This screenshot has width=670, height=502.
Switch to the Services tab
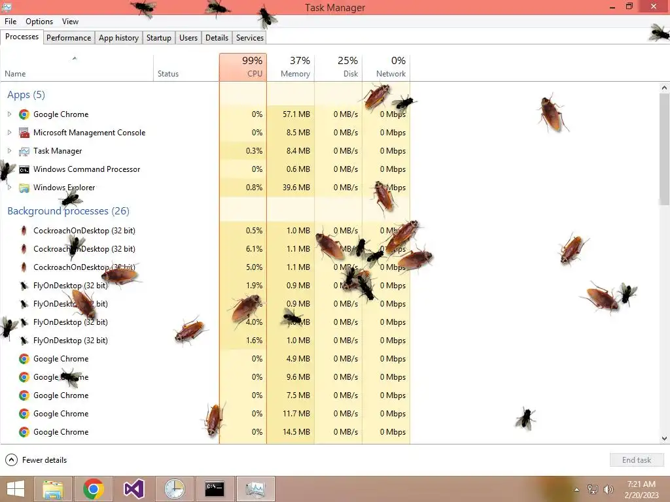(250, 37)
